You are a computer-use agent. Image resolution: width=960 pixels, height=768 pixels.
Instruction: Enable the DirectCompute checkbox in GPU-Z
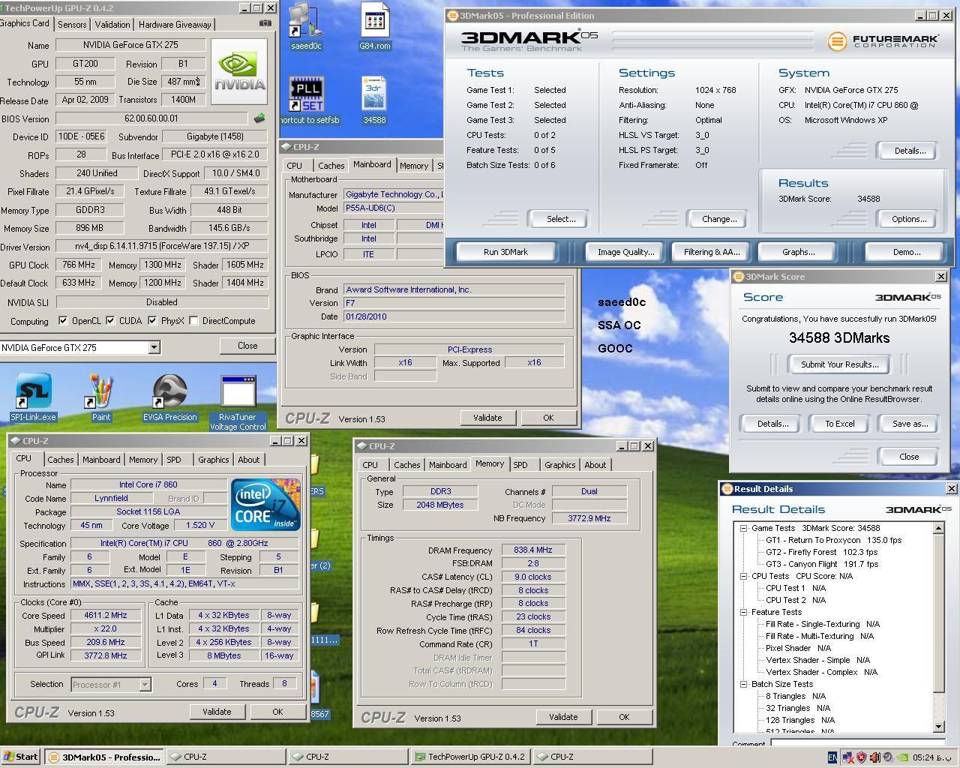(193, 321)
